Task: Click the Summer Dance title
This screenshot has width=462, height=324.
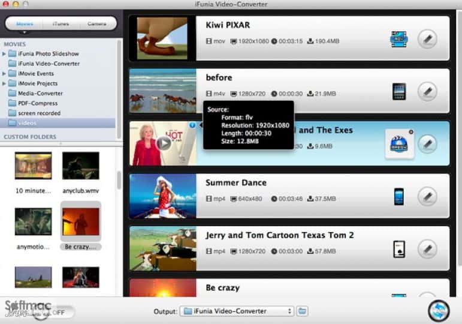Action: point(236,182)
